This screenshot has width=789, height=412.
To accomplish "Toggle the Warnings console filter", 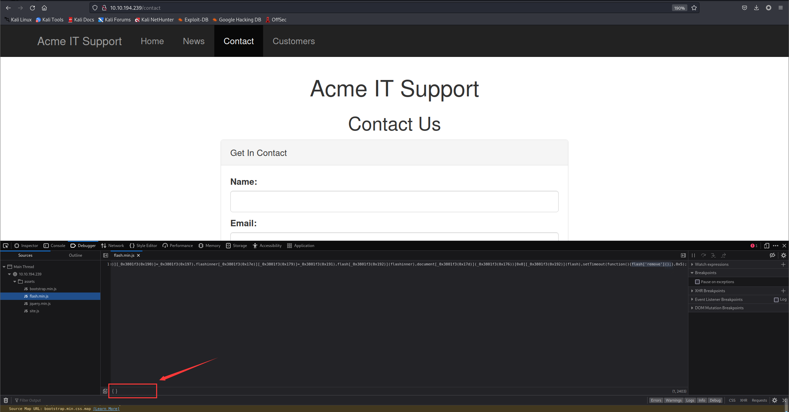I will tap(673, 400).
